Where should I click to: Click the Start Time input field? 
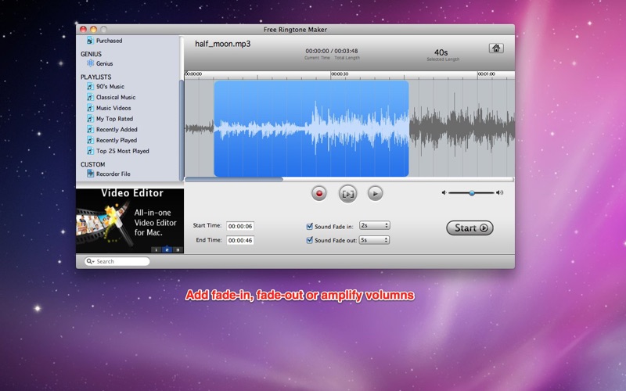tap(240, 226)
